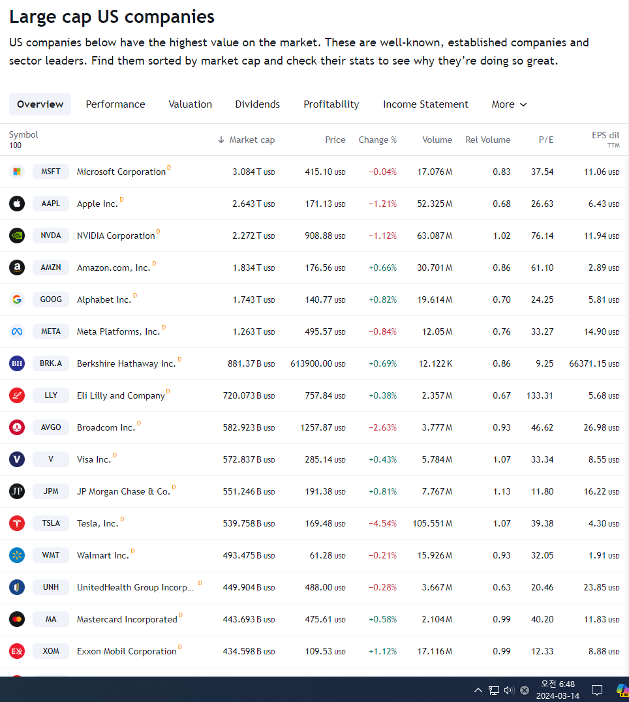This screenshot has height=702, width=629.
Task: Click the Meta Platforms logo icon
Action: pyautogui.click(x=17, y=331)
